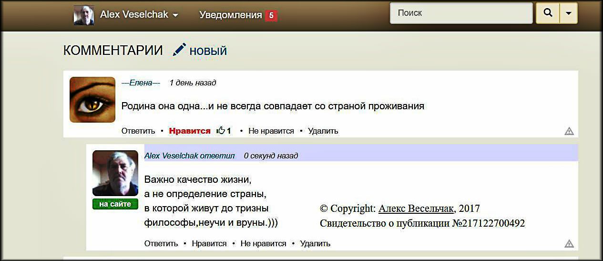The image size is (603, 261).
Task: Click text 'Свидетельство о публикации №217122700492'
Action: click(x=422, y=223)
